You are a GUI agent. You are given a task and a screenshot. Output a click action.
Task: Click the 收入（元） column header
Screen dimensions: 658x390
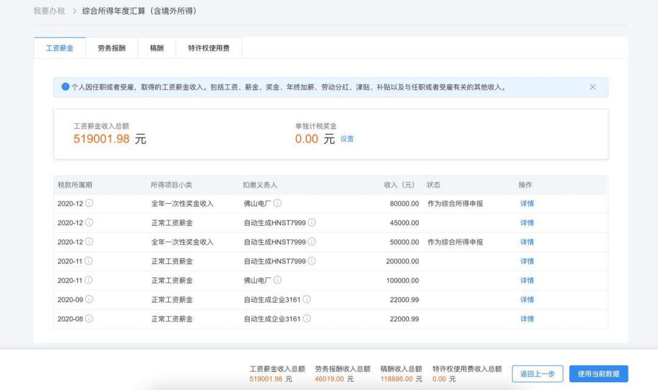[x=399, y=185]
